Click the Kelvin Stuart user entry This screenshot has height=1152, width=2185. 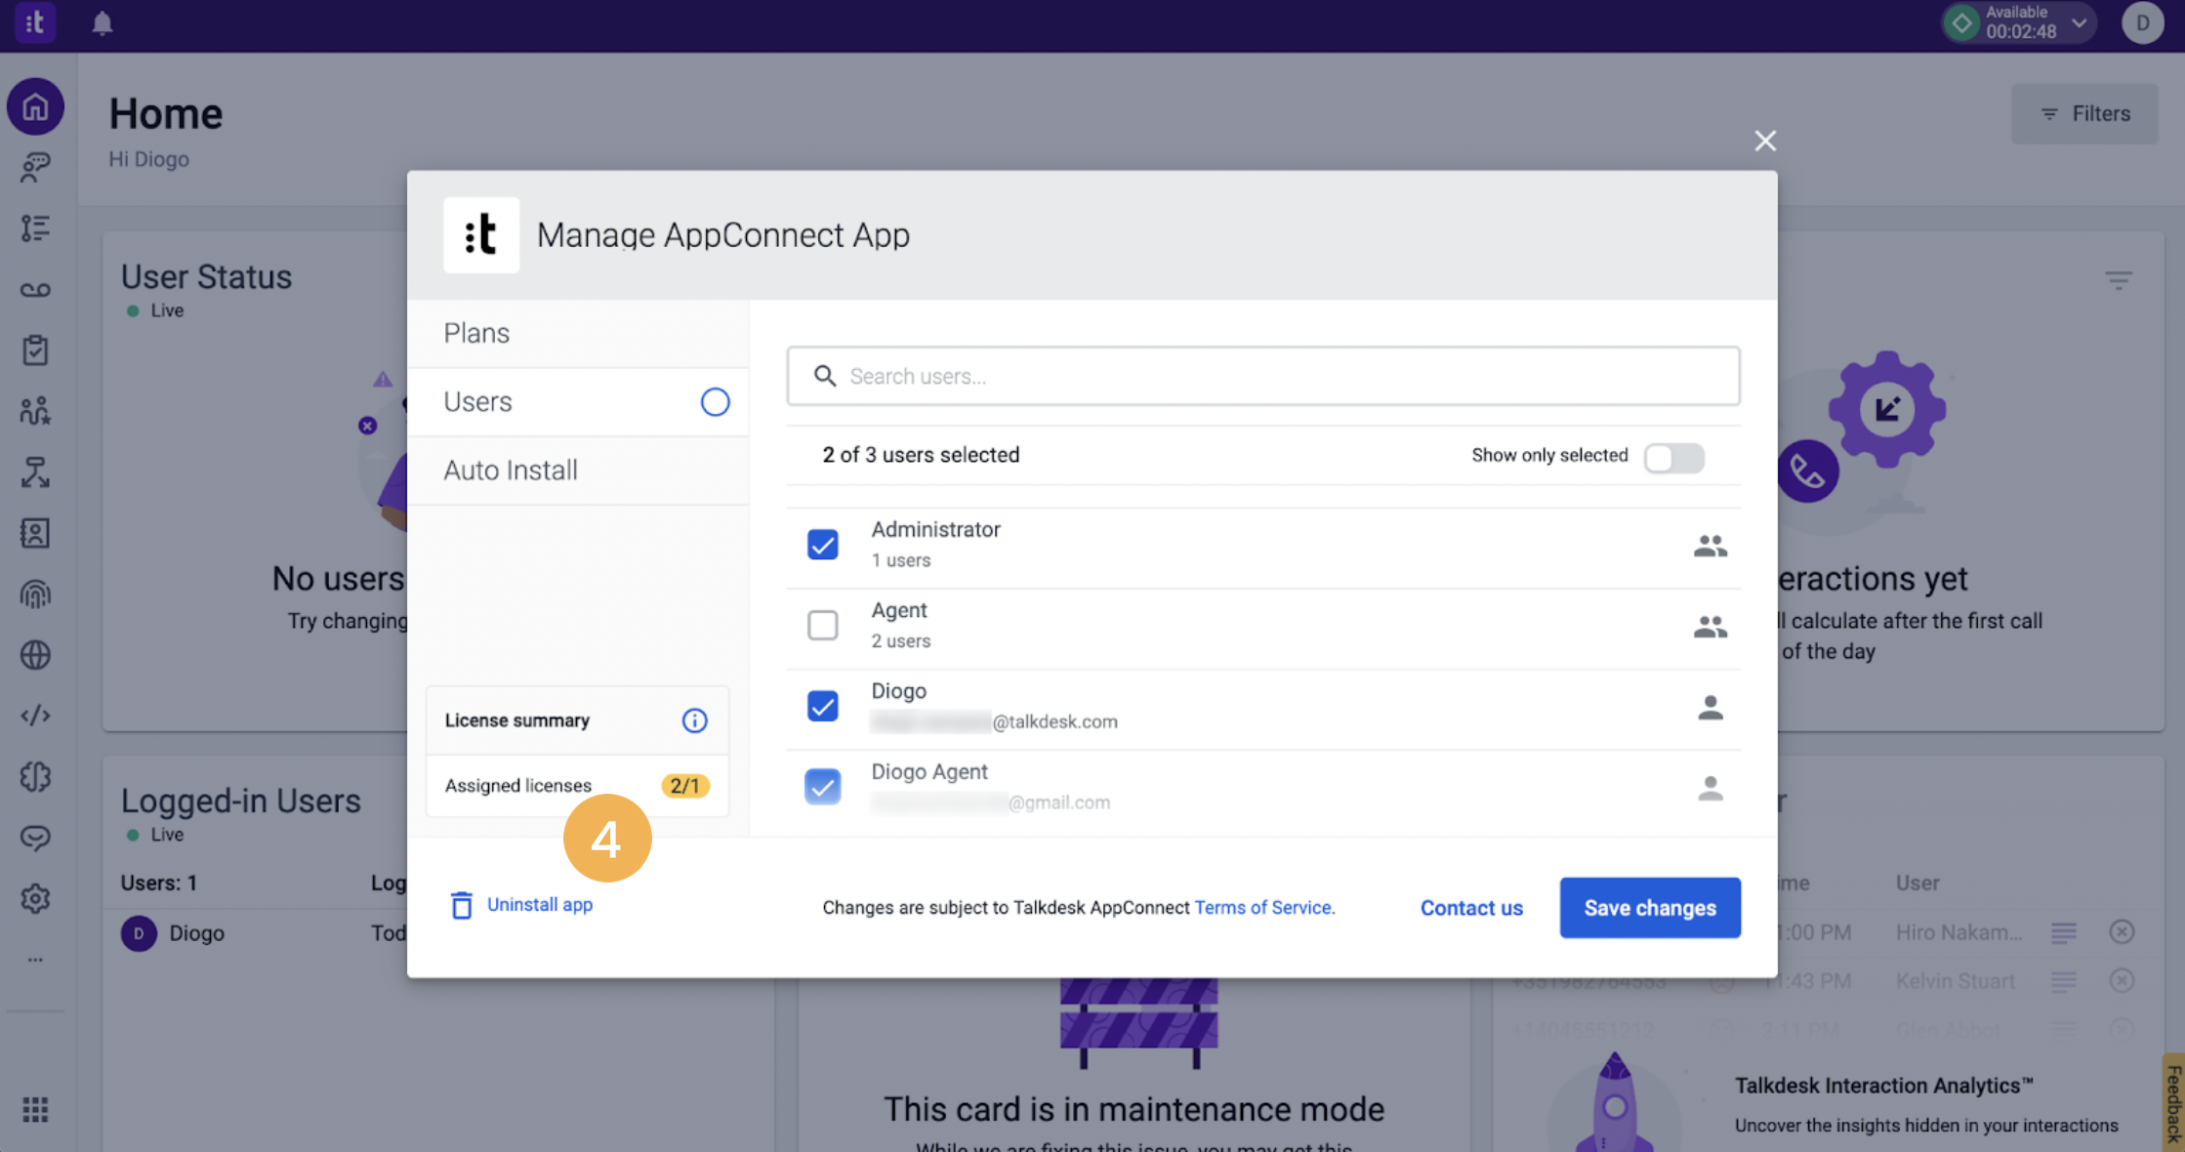tap(1956, 981)
